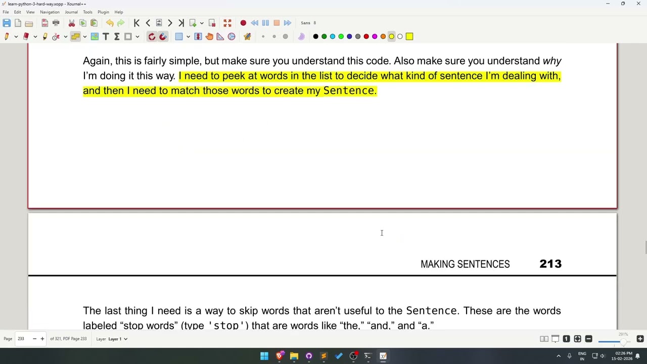
Task: Click the Save document icon
Action: (7, 23)
